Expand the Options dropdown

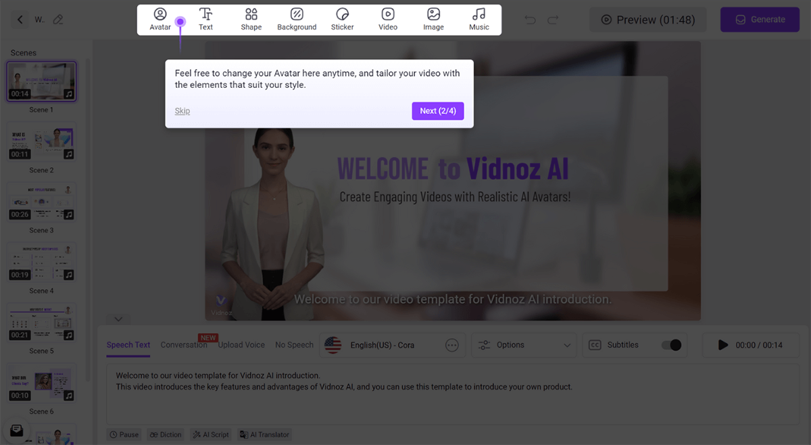(524, 345)
